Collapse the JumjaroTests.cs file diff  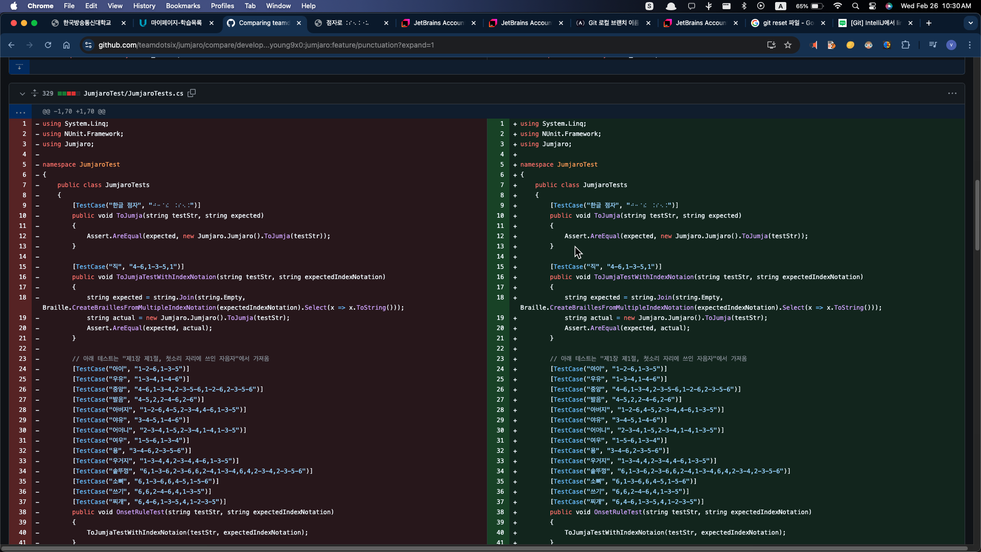point(22,94)
